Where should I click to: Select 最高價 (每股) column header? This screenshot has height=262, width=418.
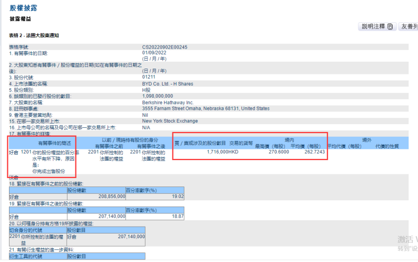(270, 146)
